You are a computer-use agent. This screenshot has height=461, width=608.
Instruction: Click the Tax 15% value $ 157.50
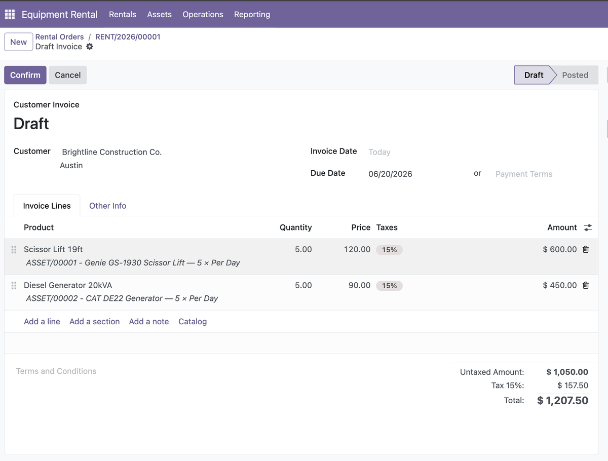pos(573,386)
